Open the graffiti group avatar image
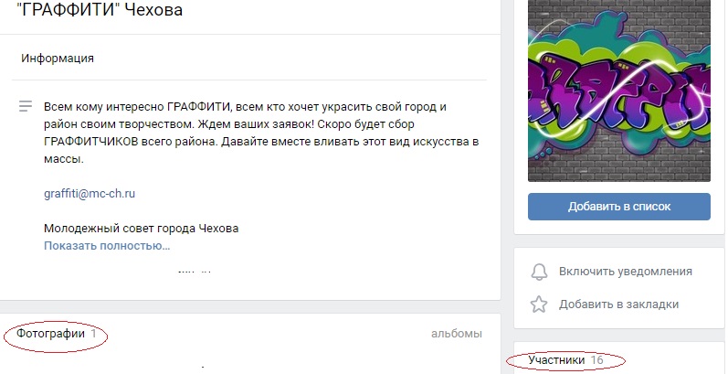The width and height of the screenshot is (728, 374). (619, 91)
